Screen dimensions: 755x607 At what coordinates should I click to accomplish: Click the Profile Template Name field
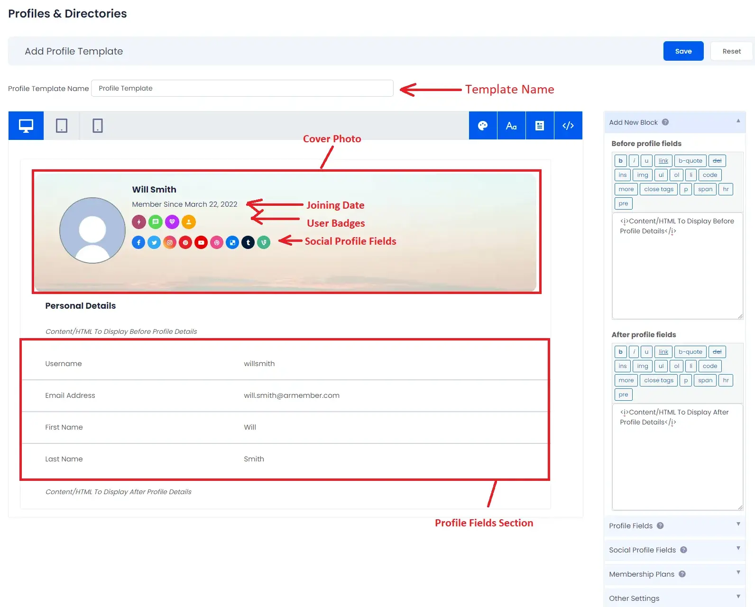(242, 88)
